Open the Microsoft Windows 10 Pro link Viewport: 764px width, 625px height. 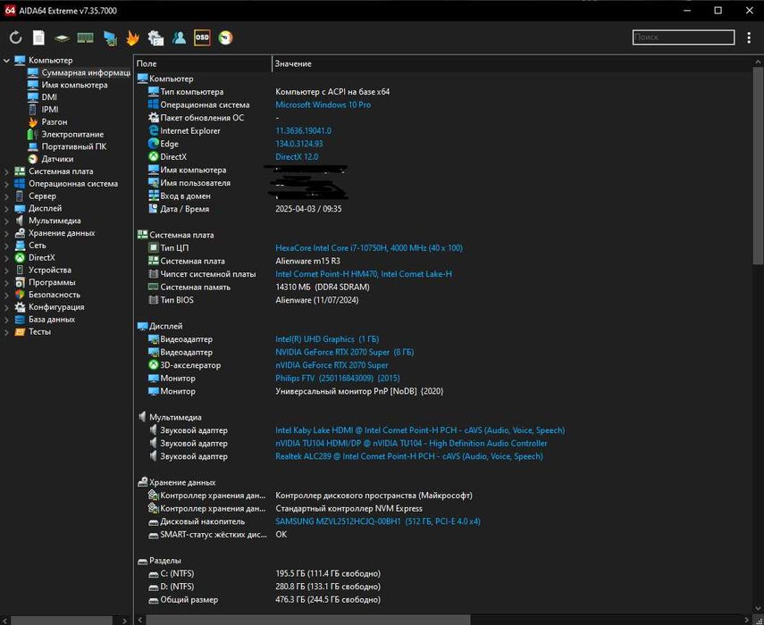(x=323, y=104)
